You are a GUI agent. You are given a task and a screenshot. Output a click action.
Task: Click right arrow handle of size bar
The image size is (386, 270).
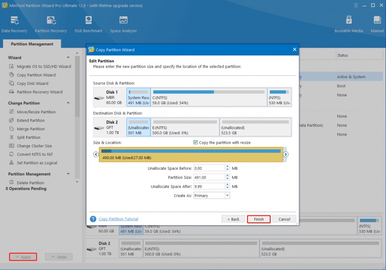286,154
